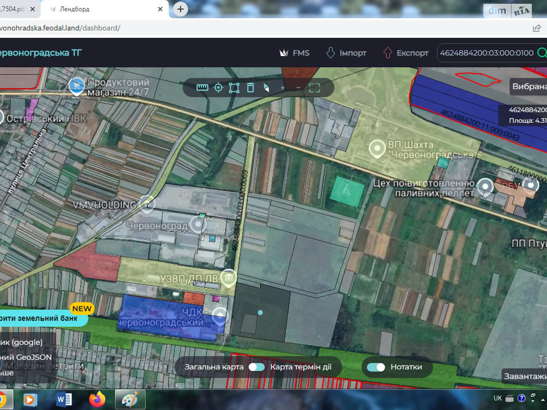Zoom in with the plus icon

point(283,88)
